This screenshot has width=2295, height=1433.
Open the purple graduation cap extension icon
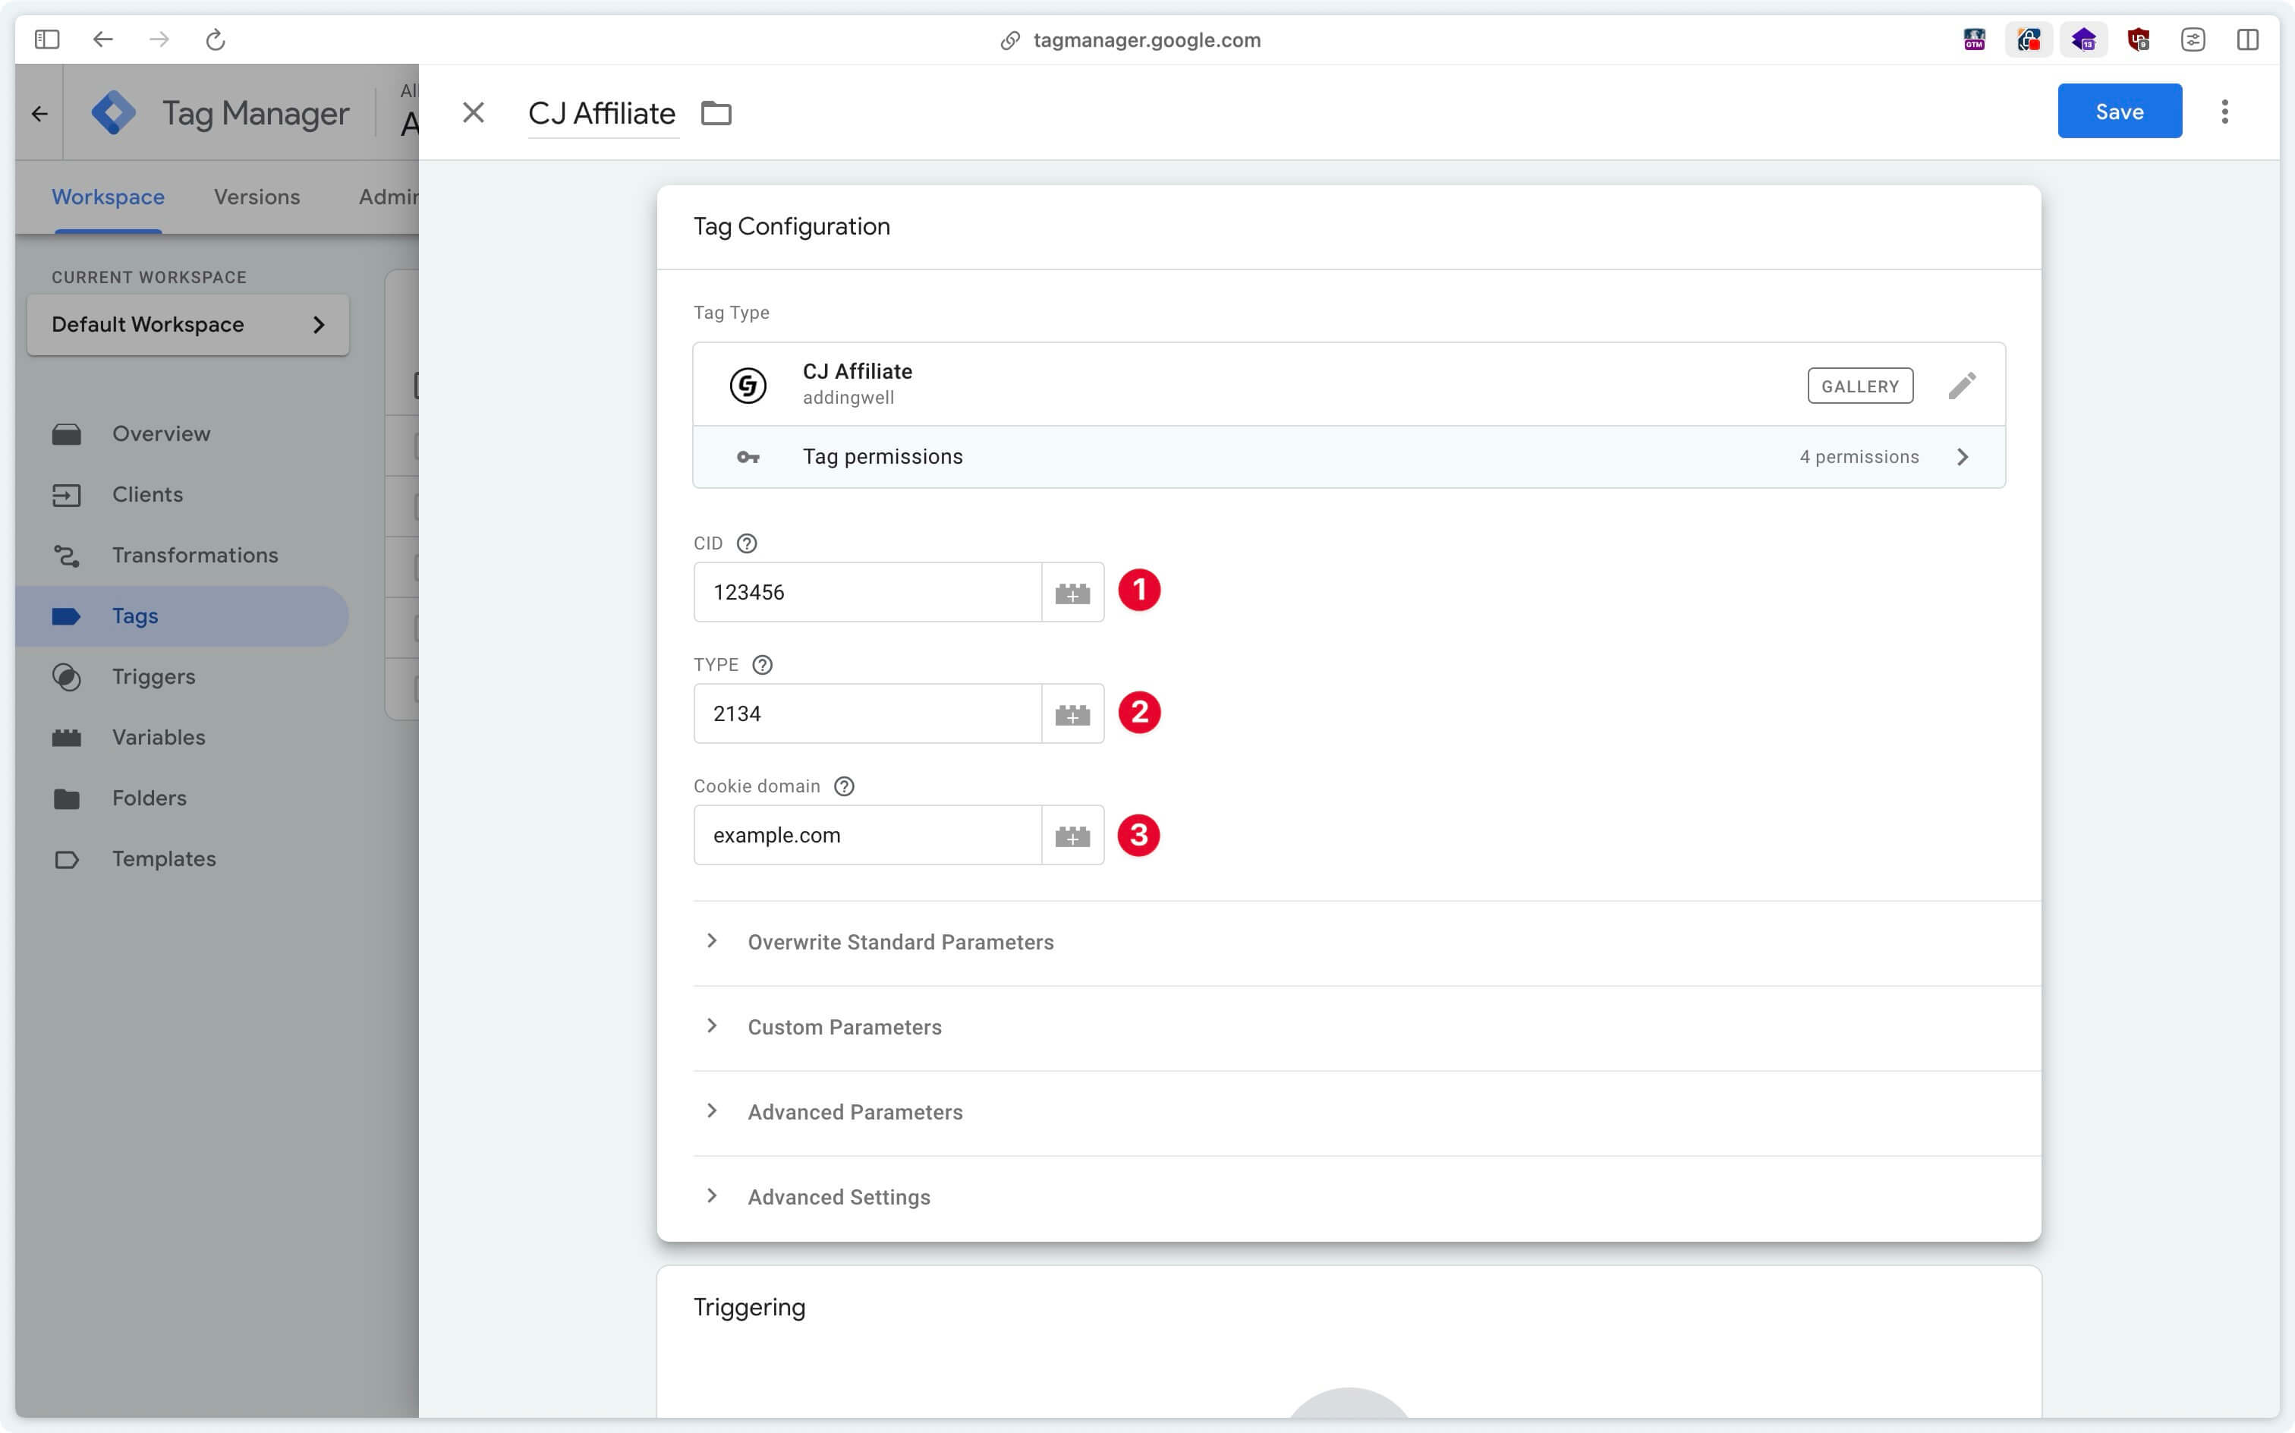[x=2084, y=39]
